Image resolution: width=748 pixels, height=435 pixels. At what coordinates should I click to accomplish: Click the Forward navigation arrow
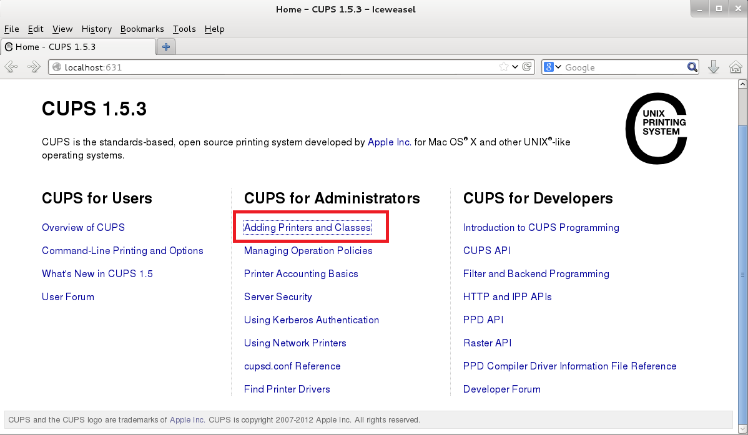(33, 67)
